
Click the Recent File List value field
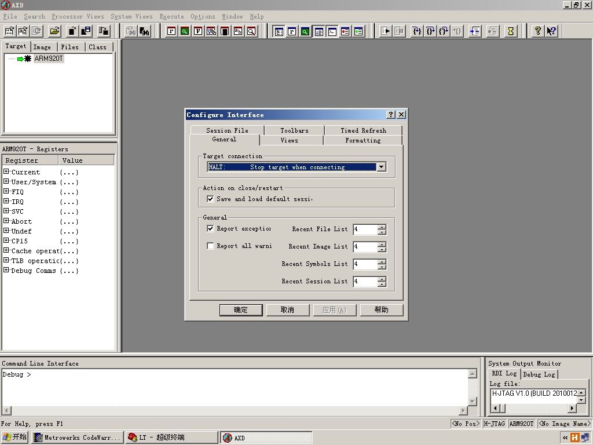tap(365, 229)
